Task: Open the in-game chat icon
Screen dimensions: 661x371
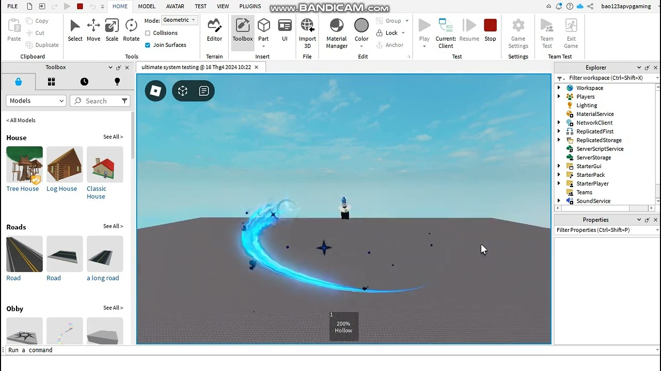Action: click(204, 91)
